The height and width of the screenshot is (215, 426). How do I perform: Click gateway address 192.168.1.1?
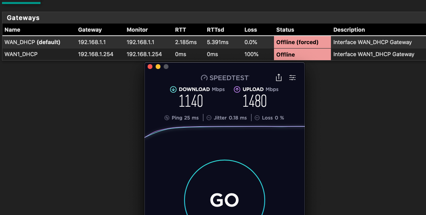[x=92, y=42]
